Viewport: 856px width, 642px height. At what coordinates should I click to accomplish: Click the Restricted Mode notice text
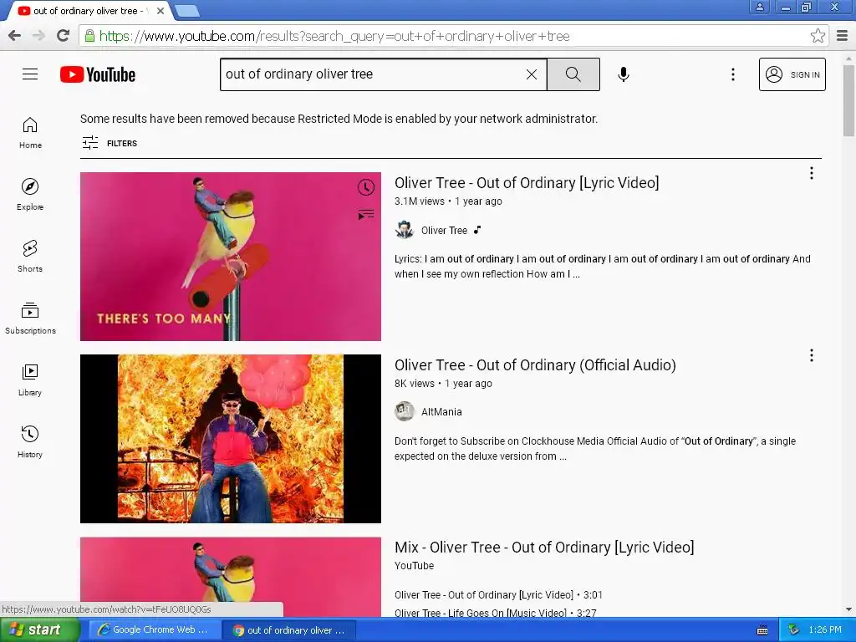coord(339,119)
